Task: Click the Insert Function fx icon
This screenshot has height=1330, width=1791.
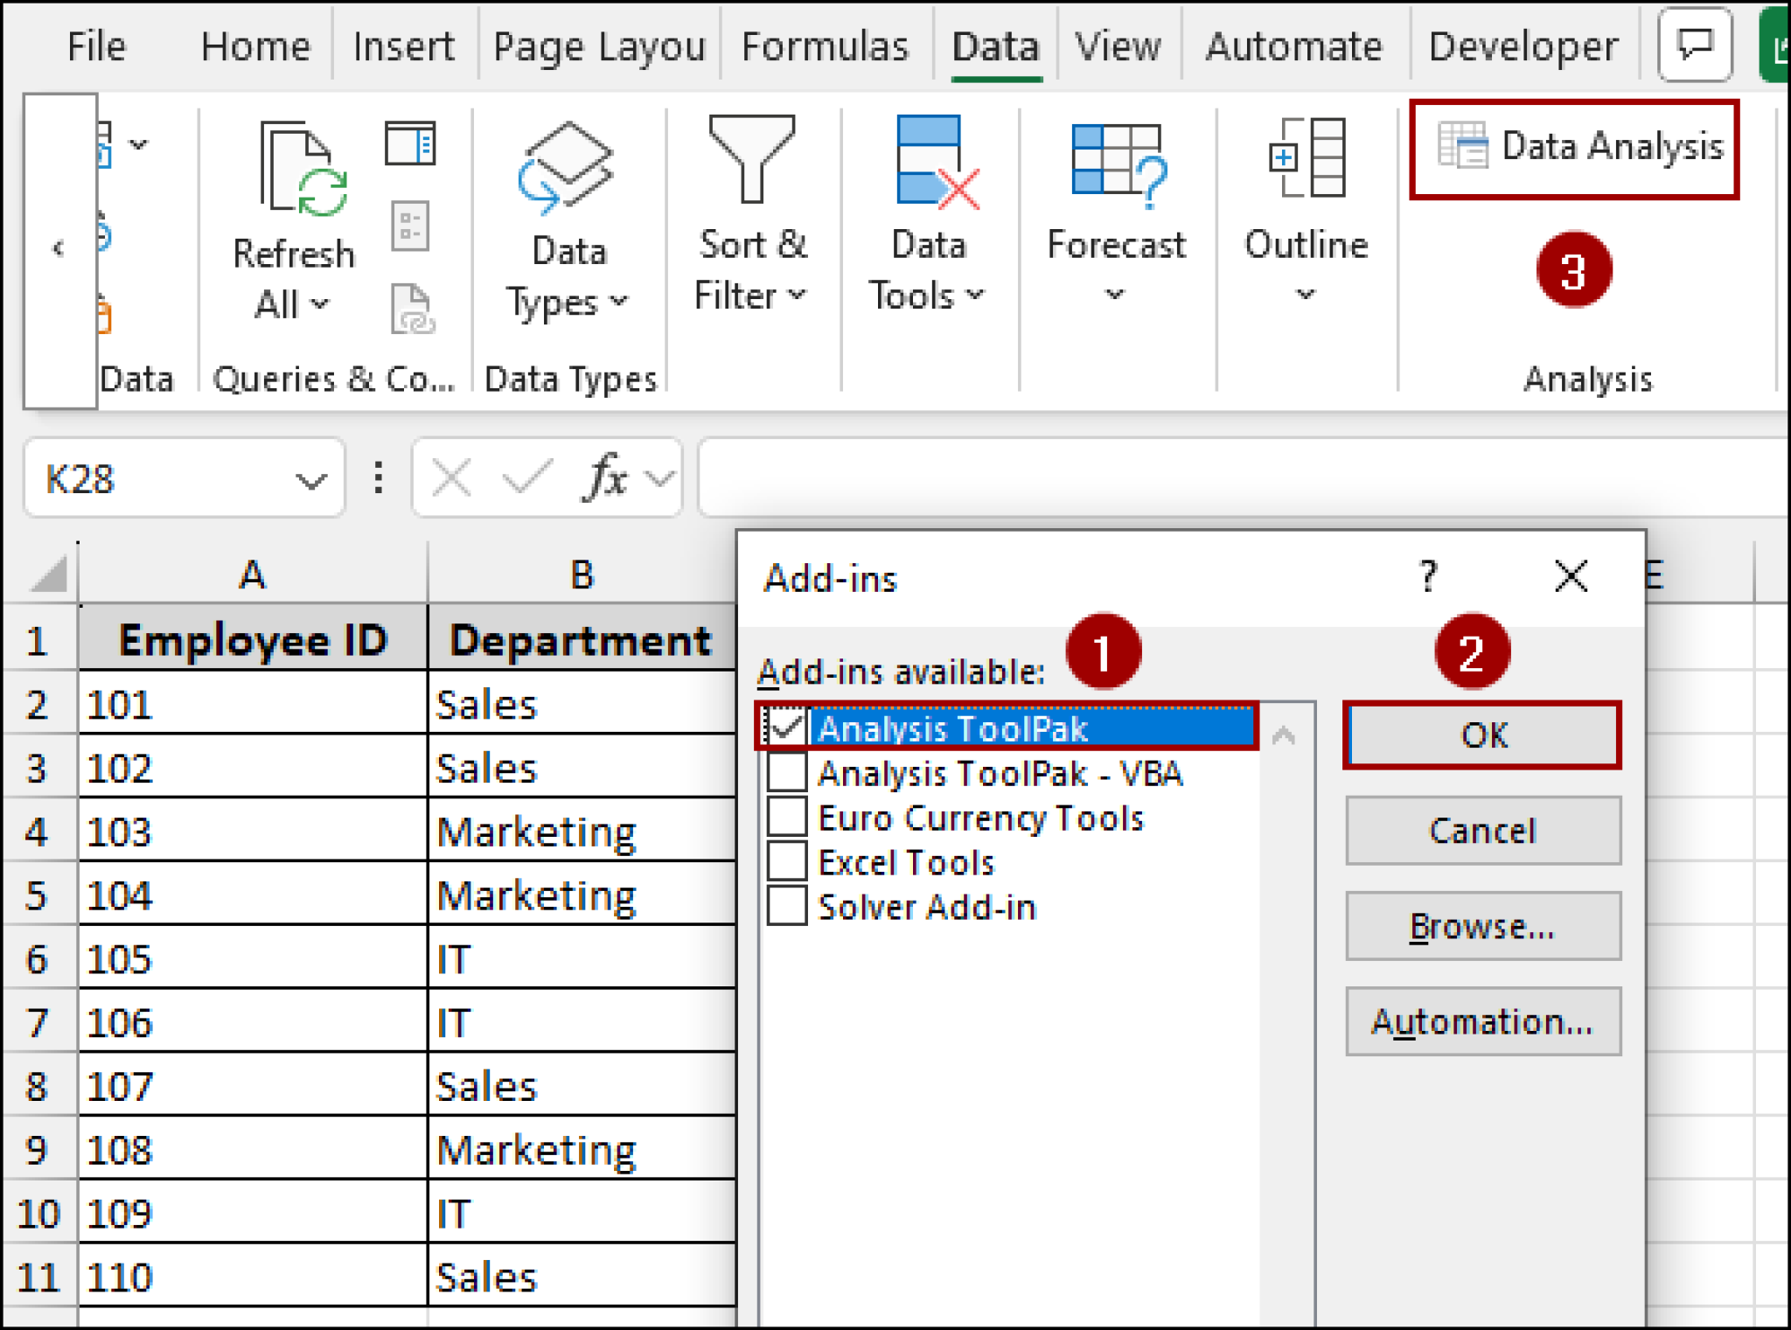Action: click(608, 477)
